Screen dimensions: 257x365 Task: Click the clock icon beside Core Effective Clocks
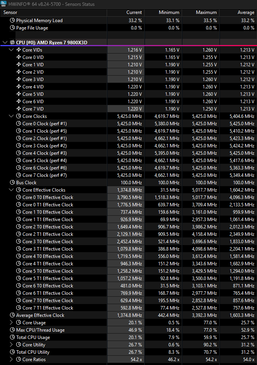19,190
